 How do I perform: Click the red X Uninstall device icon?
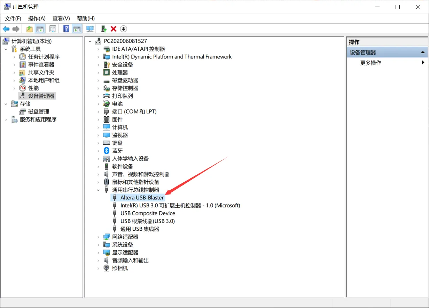click(x=113, y=29)
